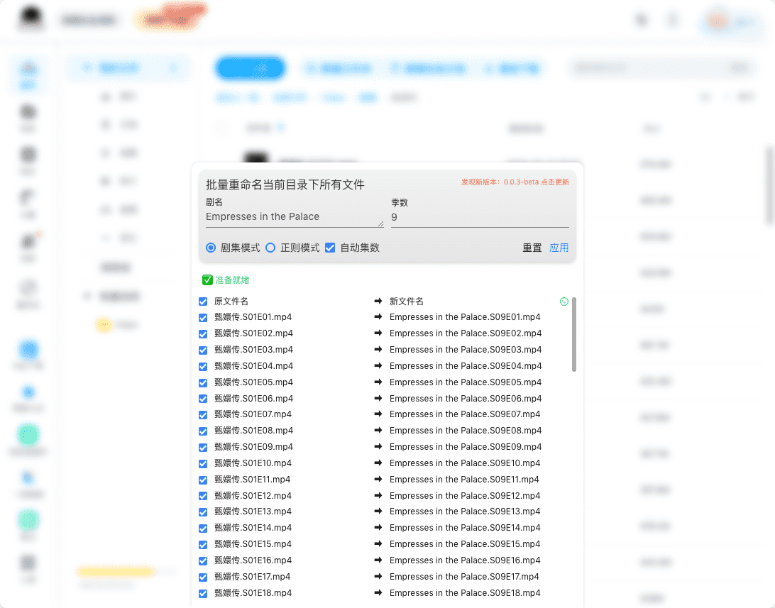Click the original filename 甄嬛传.S01E13.mp4
The image size is (775, 608).
253,512
